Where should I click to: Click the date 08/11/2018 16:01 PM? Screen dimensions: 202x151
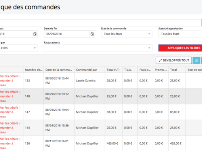(57, 143)
